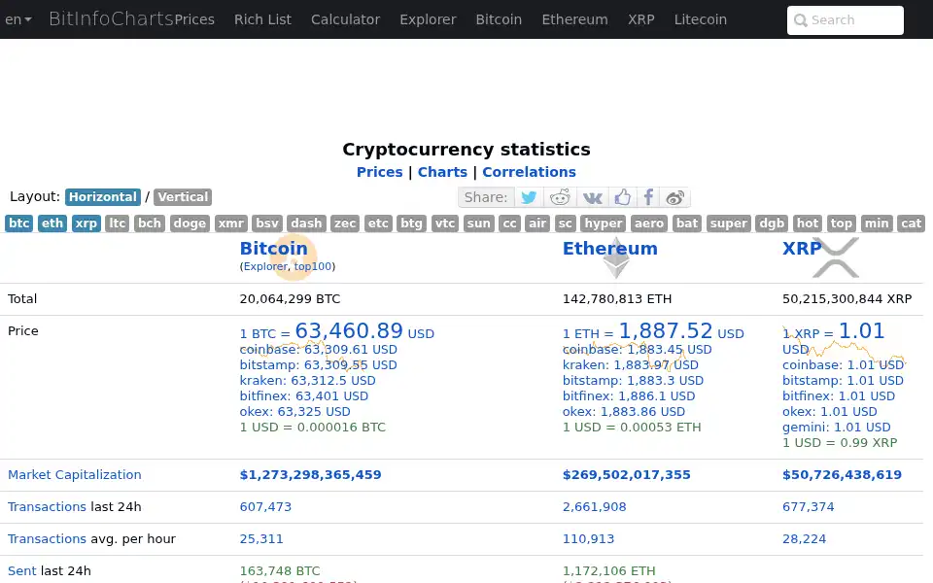Toggle the zec coin tag

[345, 223]
